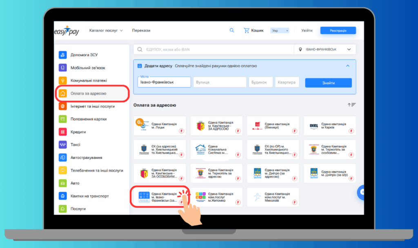Screen dimensions: 418x248
Task: Click the ЄДРПОУ, назва або IBAN search field
Action: click(x=214, y=49)
